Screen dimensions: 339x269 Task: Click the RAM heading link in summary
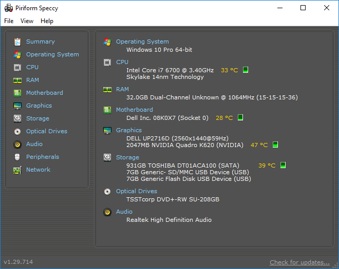pos(122,89)
